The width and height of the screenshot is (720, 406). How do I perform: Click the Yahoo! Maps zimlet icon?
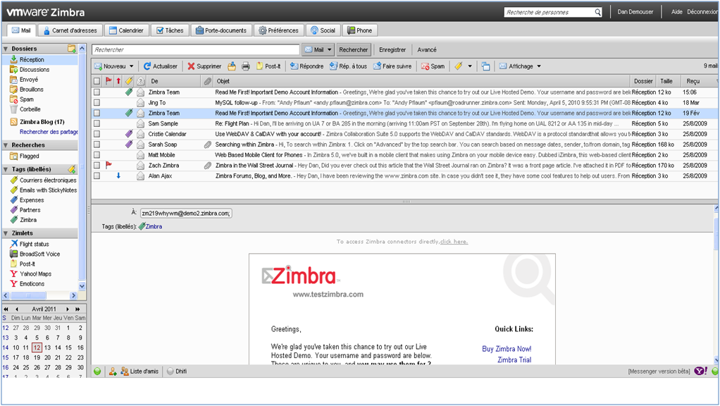(x=14, y=273)
